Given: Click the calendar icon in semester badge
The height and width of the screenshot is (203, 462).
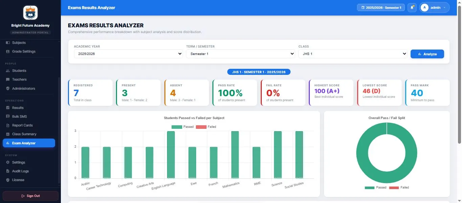Looking at the screenshot, I should click(363, 7).
